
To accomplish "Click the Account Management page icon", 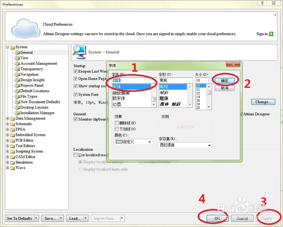I will (x=17, y=63).
